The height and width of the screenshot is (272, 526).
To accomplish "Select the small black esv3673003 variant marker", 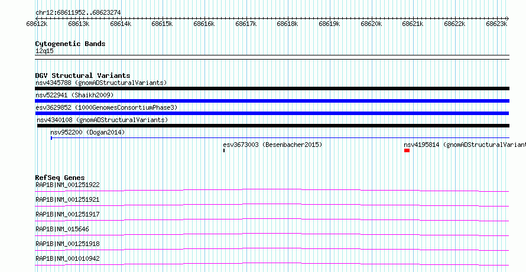I will coord(224,150).
